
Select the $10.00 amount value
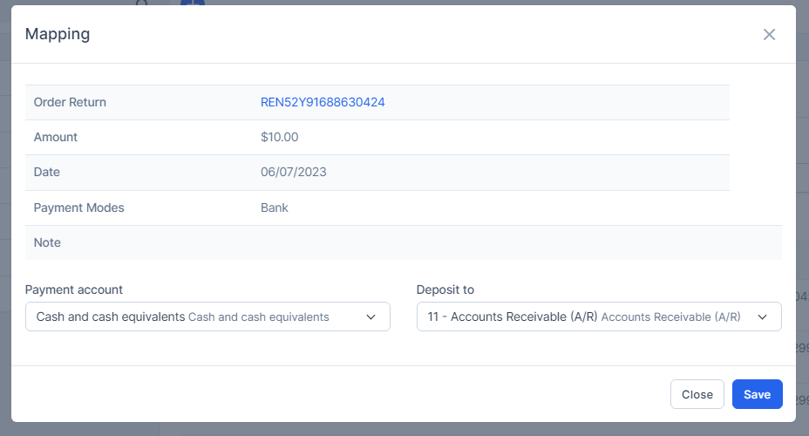click(279, 137)
